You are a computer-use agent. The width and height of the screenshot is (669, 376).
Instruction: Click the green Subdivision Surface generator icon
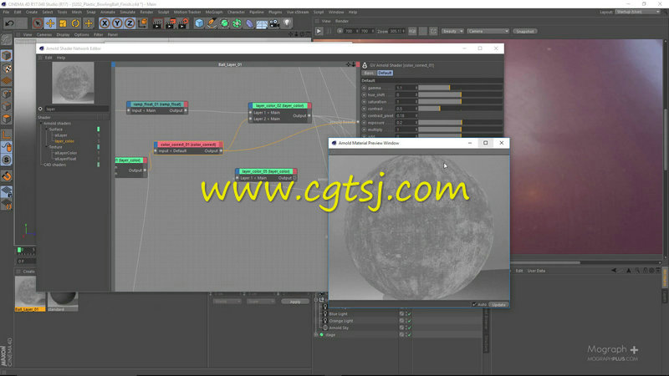[x=224, y=23]
